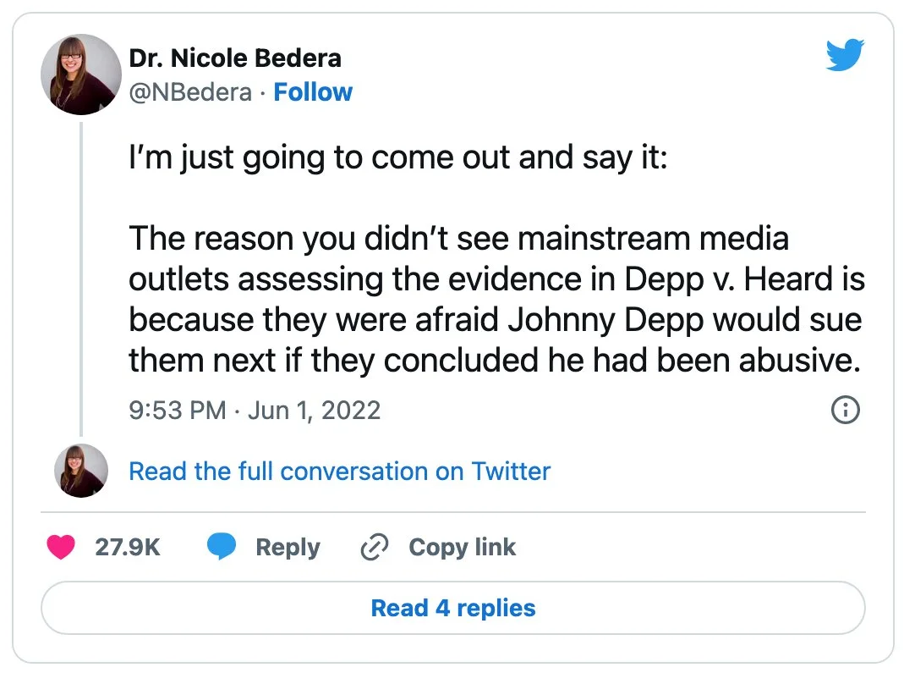Follow the @NBedera account
904x673 pixels.
(x=313, y=91)
